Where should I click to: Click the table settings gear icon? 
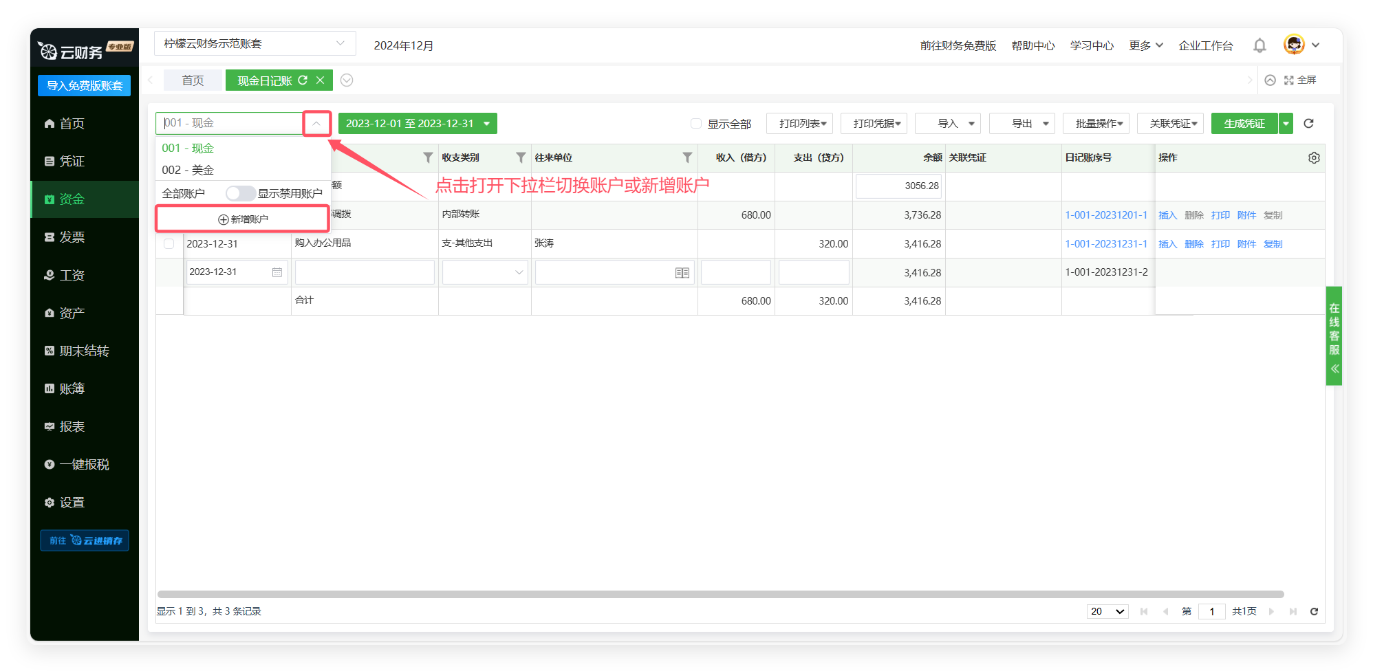coord(1314,157)
